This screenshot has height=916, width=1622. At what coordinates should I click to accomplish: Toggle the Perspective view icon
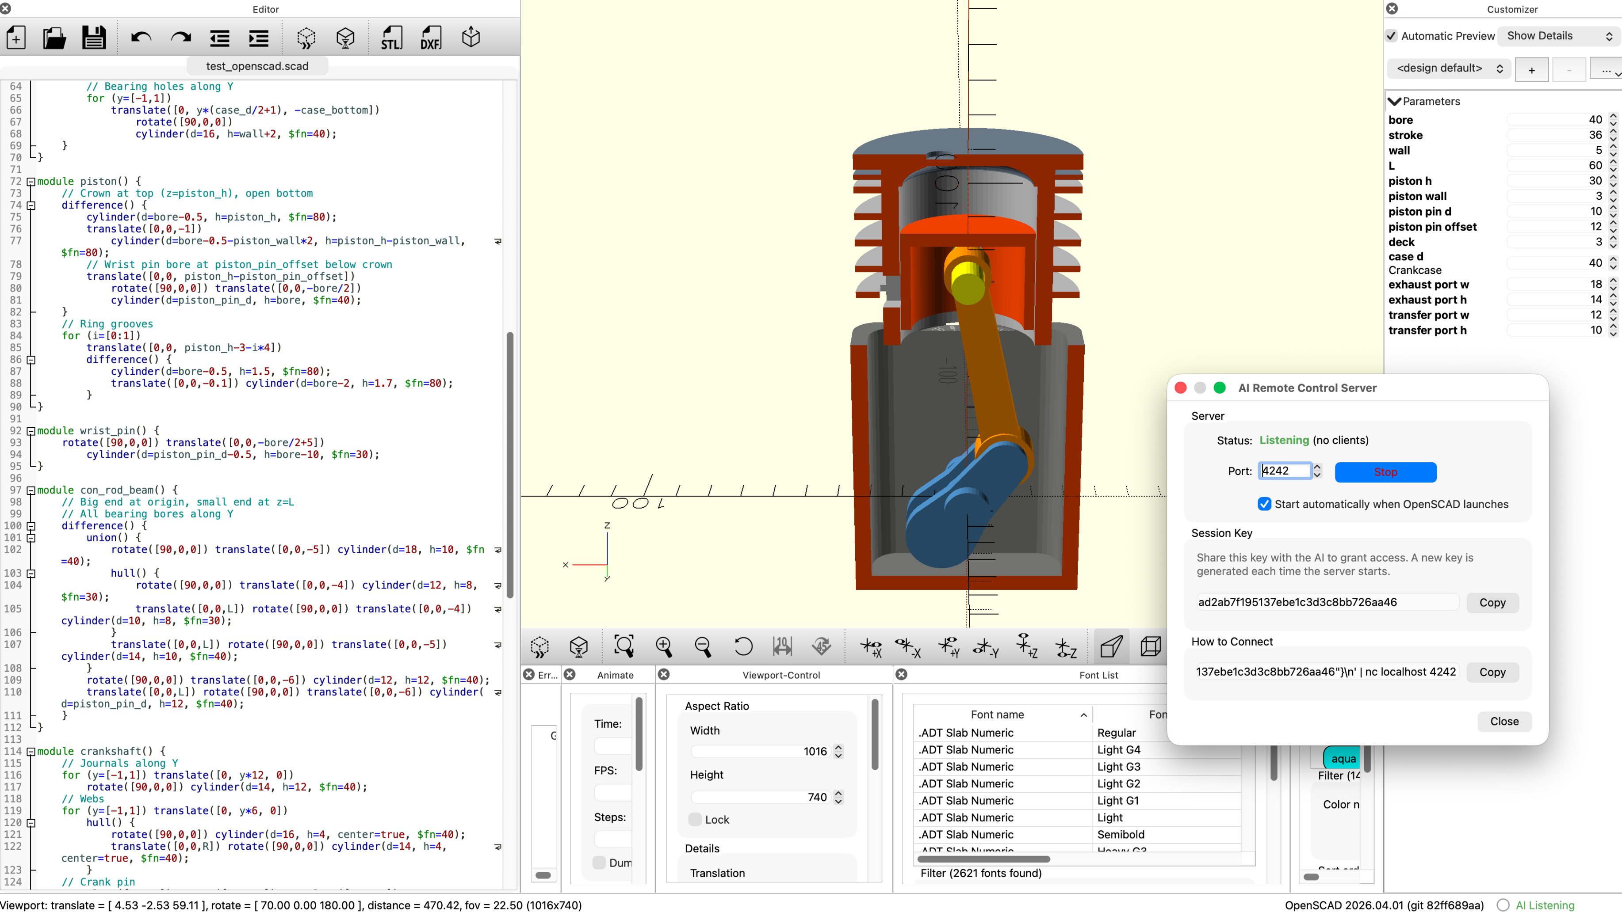[1111, 646]
